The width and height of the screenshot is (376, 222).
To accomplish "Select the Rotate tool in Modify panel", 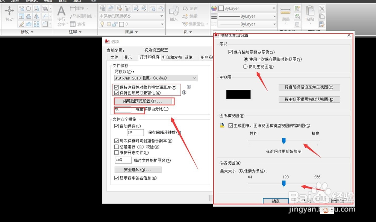I will (29, 9).
